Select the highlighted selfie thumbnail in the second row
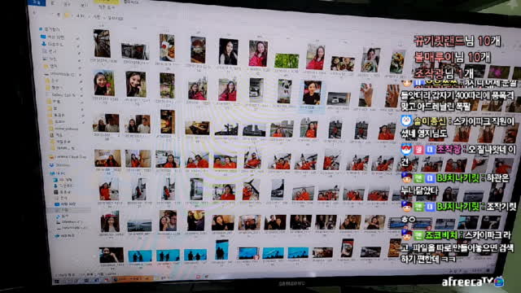Image resolution: width=521 pixels, height=293 pixels. pos(312,93)
